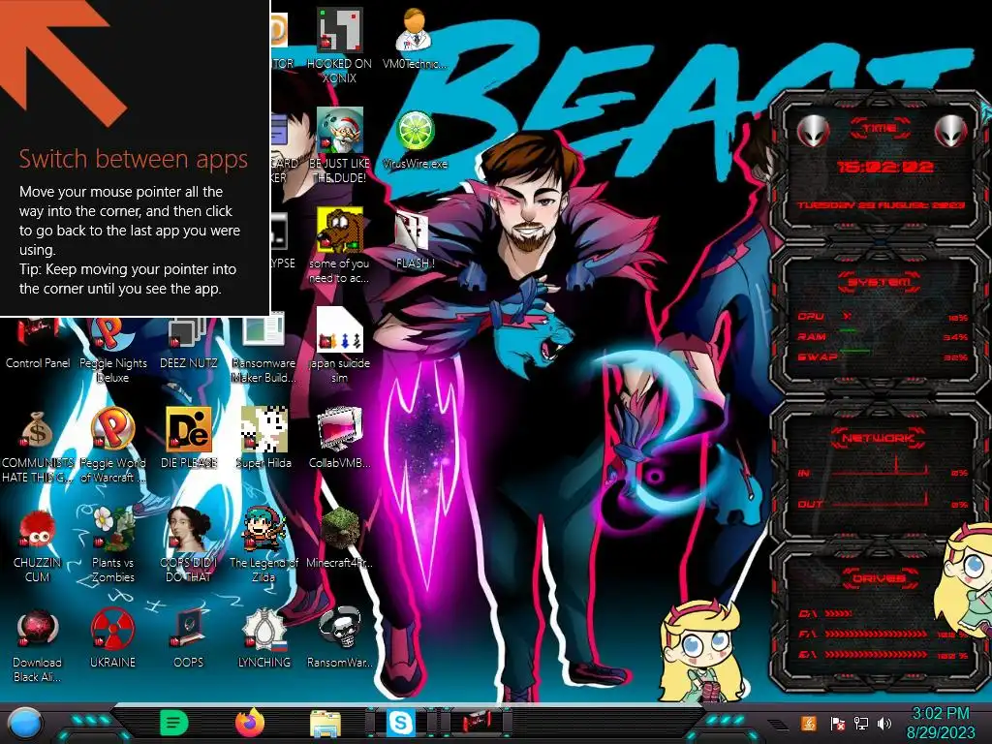This screenshot has width=992, height=744.
Task: Select the DEEZ NUTZ desktop icon
Action: (189, 342)
